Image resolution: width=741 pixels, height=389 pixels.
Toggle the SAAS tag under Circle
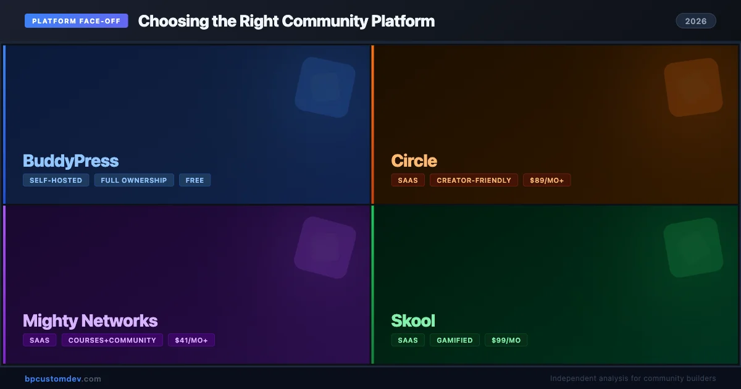[x=408, y=180]
